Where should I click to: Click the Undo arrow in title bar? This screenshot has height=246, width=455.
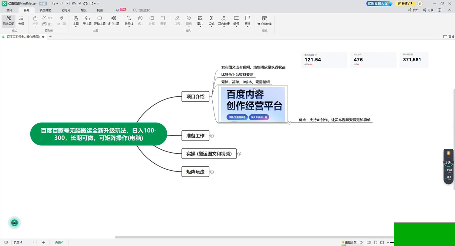54,3
